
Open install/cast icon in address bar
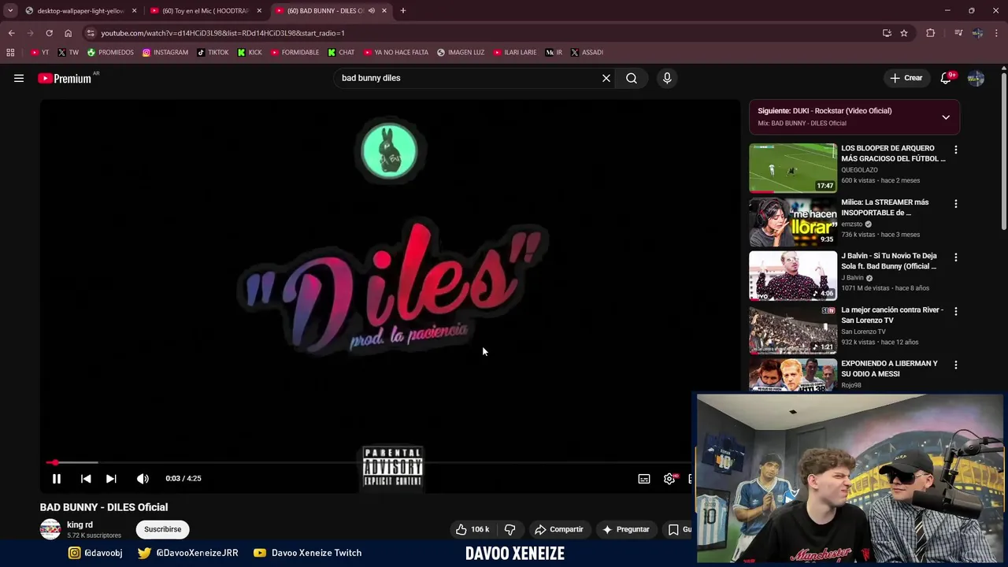coord(887,33)
